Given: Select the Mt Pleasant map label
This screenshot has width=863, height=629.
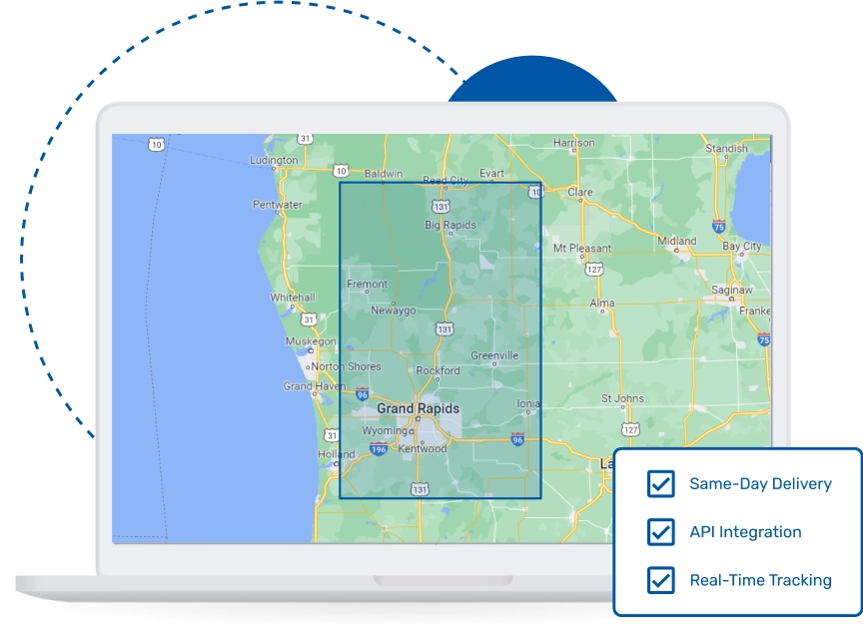Looking at the screenshot, I should tap(582, 248).
